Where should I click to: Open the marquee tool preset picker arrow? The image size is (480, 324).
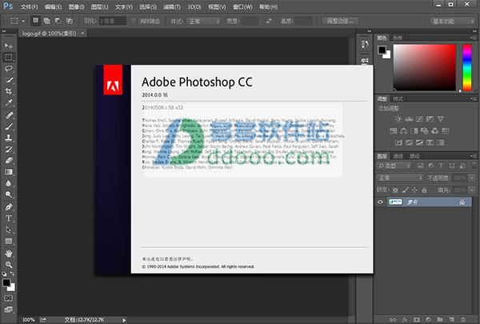tap(23, 21)
